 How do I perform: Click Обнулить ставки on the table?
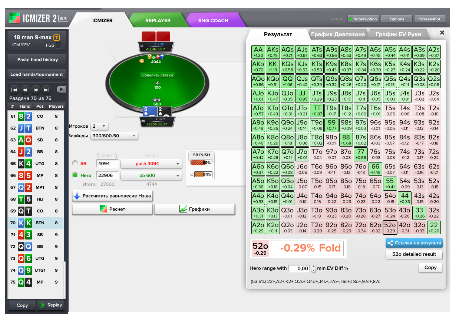(157, 75)
